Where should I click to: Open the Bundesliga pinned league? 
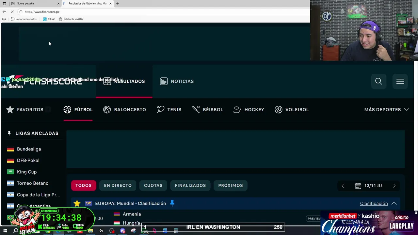coord(29,149)
